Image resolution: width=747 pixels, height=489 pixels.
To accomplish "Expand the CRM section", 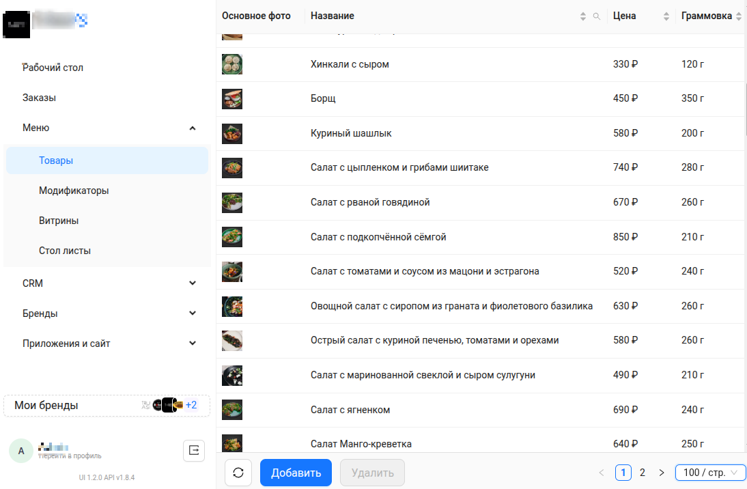I will pos(193,283).
